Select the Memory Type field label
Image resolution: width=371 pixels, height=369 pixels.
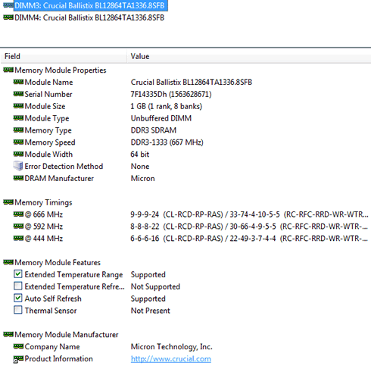point(48,130)
